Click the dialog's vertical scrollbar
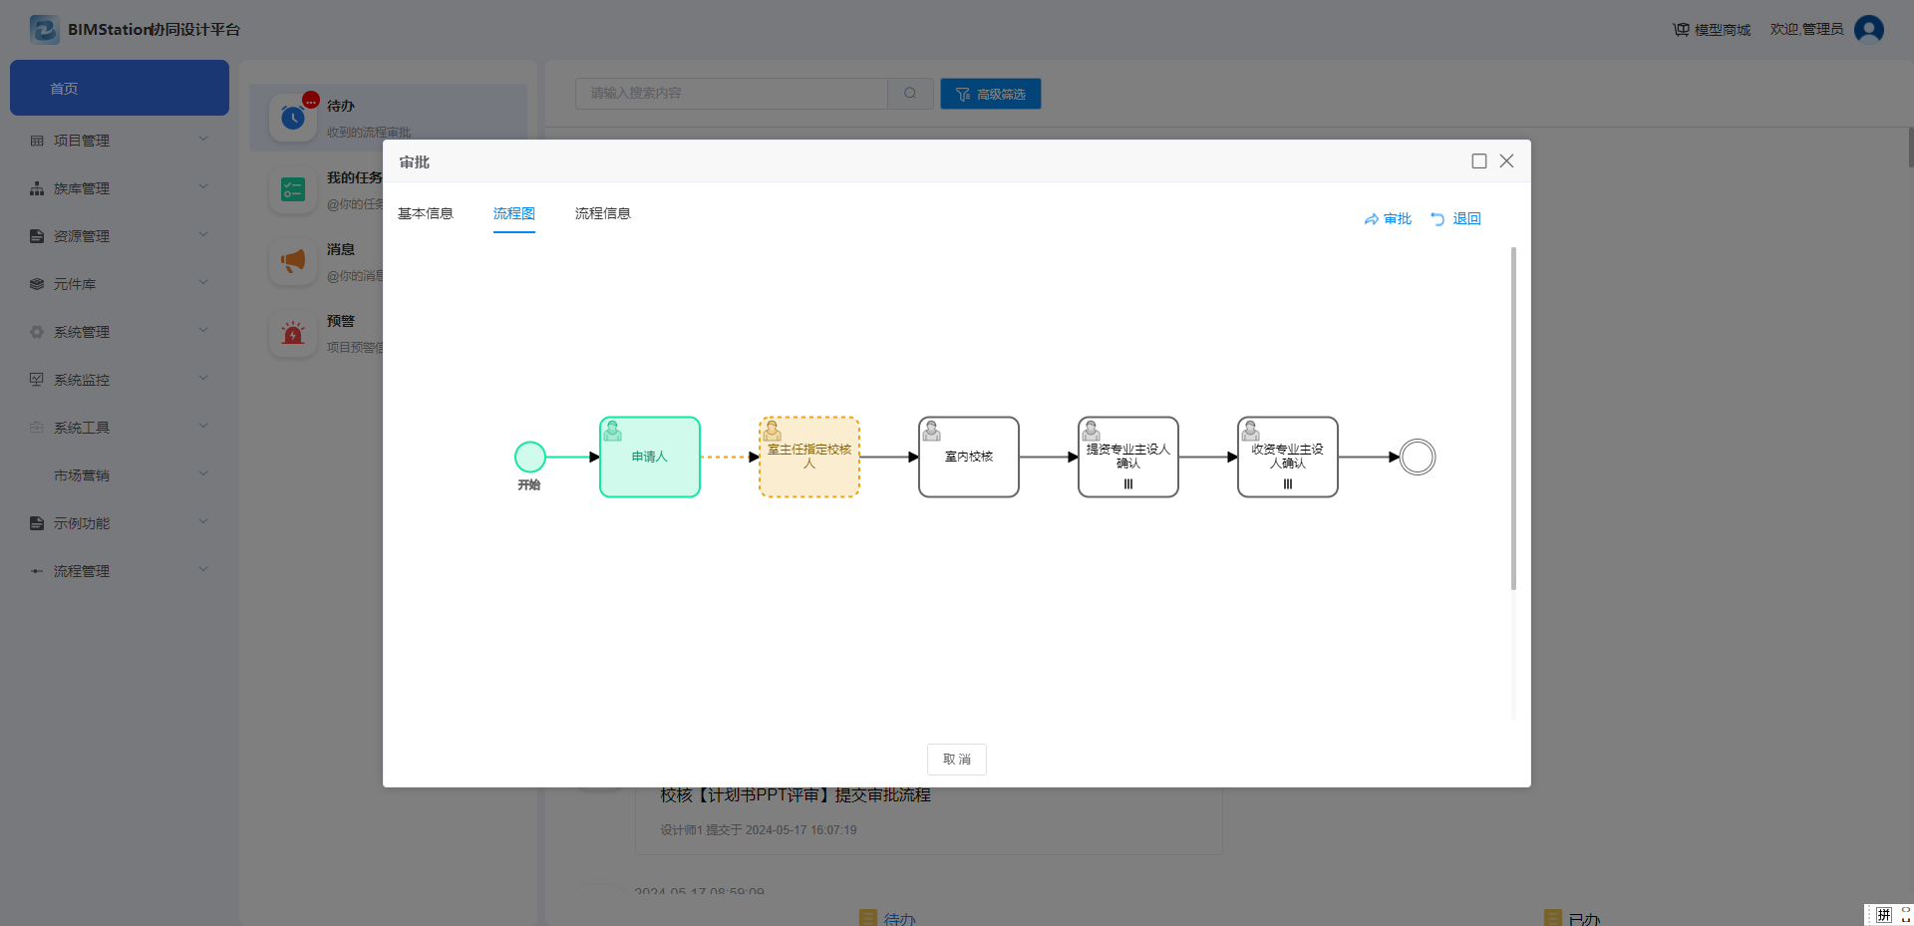The height and width of the screenshot is (926, 1914). pos(1513,419)
